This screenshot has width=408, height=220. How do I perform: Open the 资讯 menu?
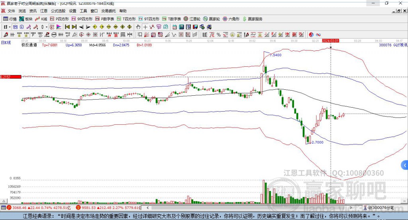coord(33,11)
